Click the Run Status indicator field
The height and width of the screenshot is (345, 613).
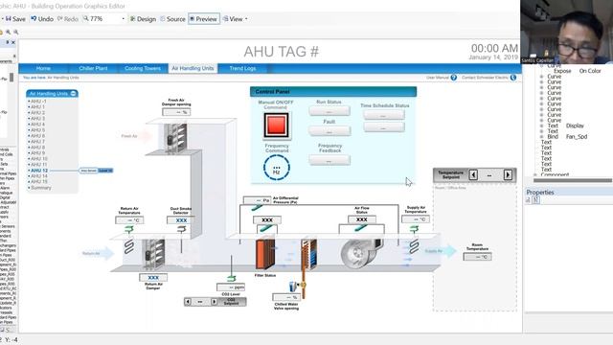(x=329, y=111)
